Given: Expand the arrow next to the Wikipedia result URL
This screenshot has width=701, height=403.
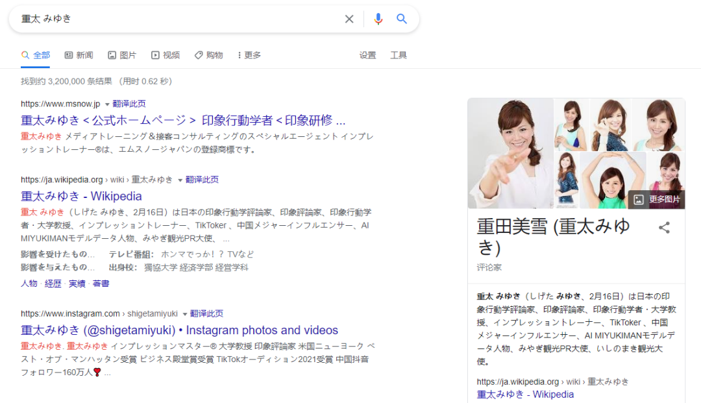Looking at the screenshot, I should click(x=180, y=180).
